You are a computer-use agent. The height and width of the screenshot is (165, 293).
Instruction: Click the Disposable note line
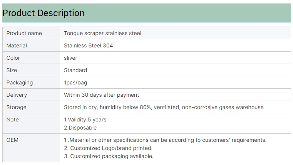[x=80, y=128]
